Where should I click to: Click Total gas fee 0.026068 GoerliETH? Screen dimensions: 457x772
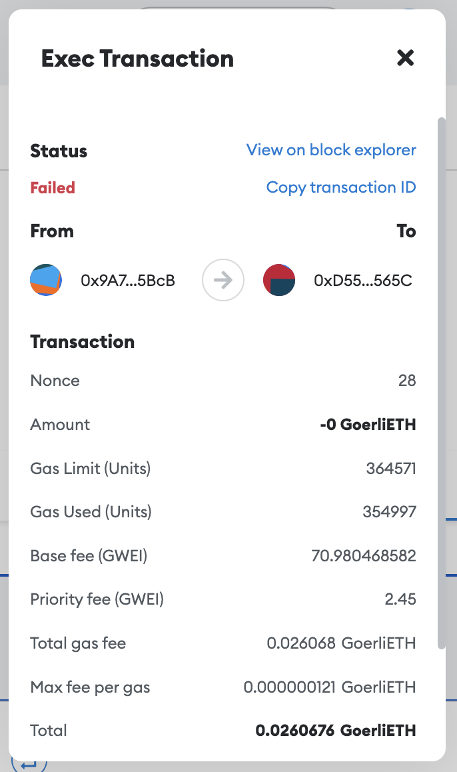click(x=341, y=643)
